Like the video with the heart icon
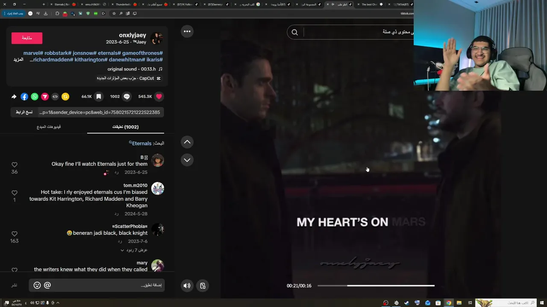 click(x=159, y=96)
